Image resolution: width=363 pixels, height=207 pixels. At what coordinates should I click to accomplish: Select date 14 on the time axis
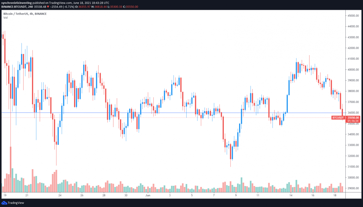291,195
